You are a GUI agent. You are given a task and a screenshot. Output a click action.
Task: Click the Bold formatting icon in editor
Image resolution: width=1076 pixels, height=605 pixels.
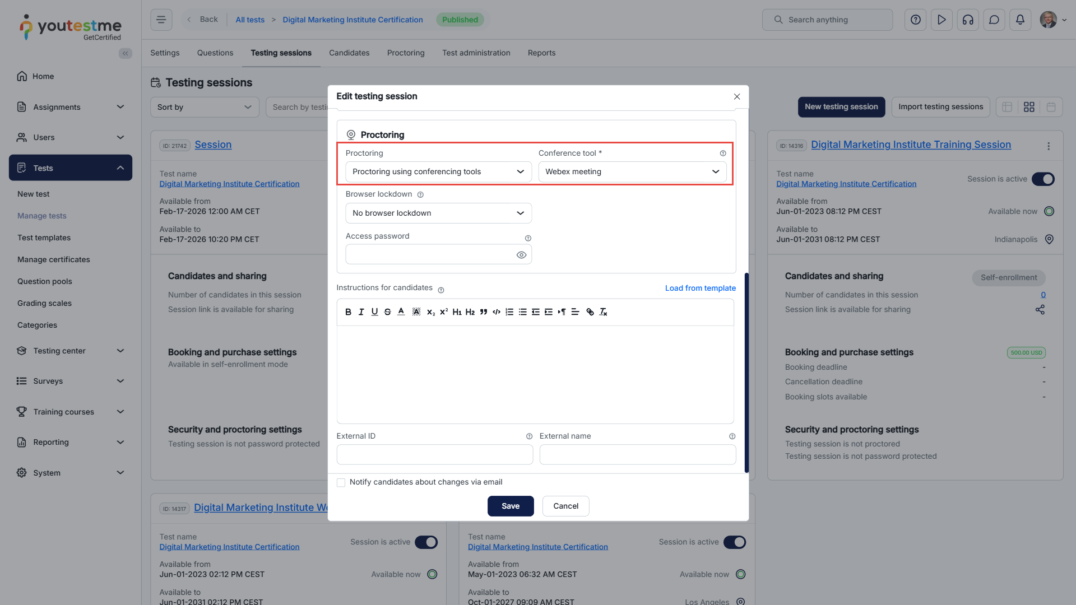(348, 312)
